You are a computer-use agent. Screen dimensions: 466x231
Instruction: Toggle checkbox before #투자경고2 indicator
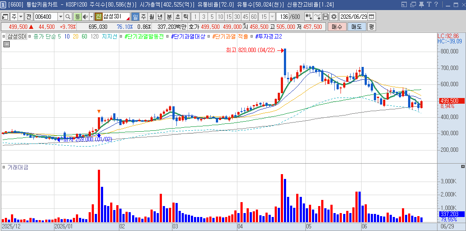pyautogui.click(x=252, y=37)
